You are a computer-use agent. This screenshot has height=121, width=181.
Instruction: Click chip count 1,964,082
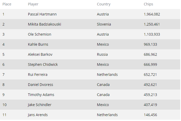pyautogui.click(x=152, y=14)
